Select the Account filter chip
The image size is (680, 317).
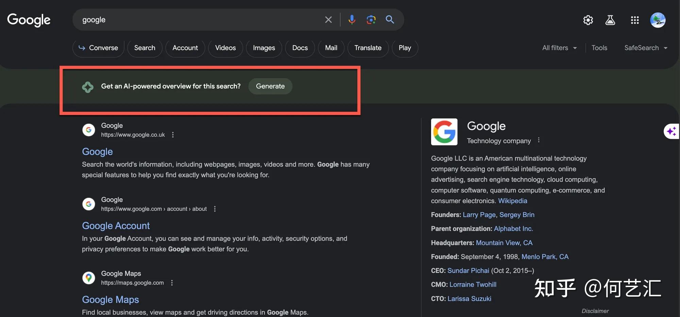pos(185,48)
